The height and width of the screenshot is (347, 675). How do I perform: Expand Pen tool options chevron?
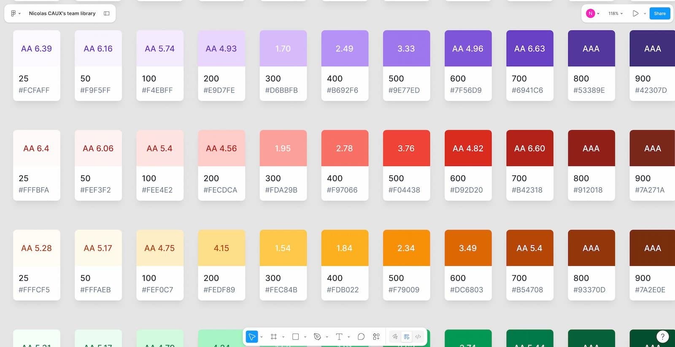coord(327,337)
